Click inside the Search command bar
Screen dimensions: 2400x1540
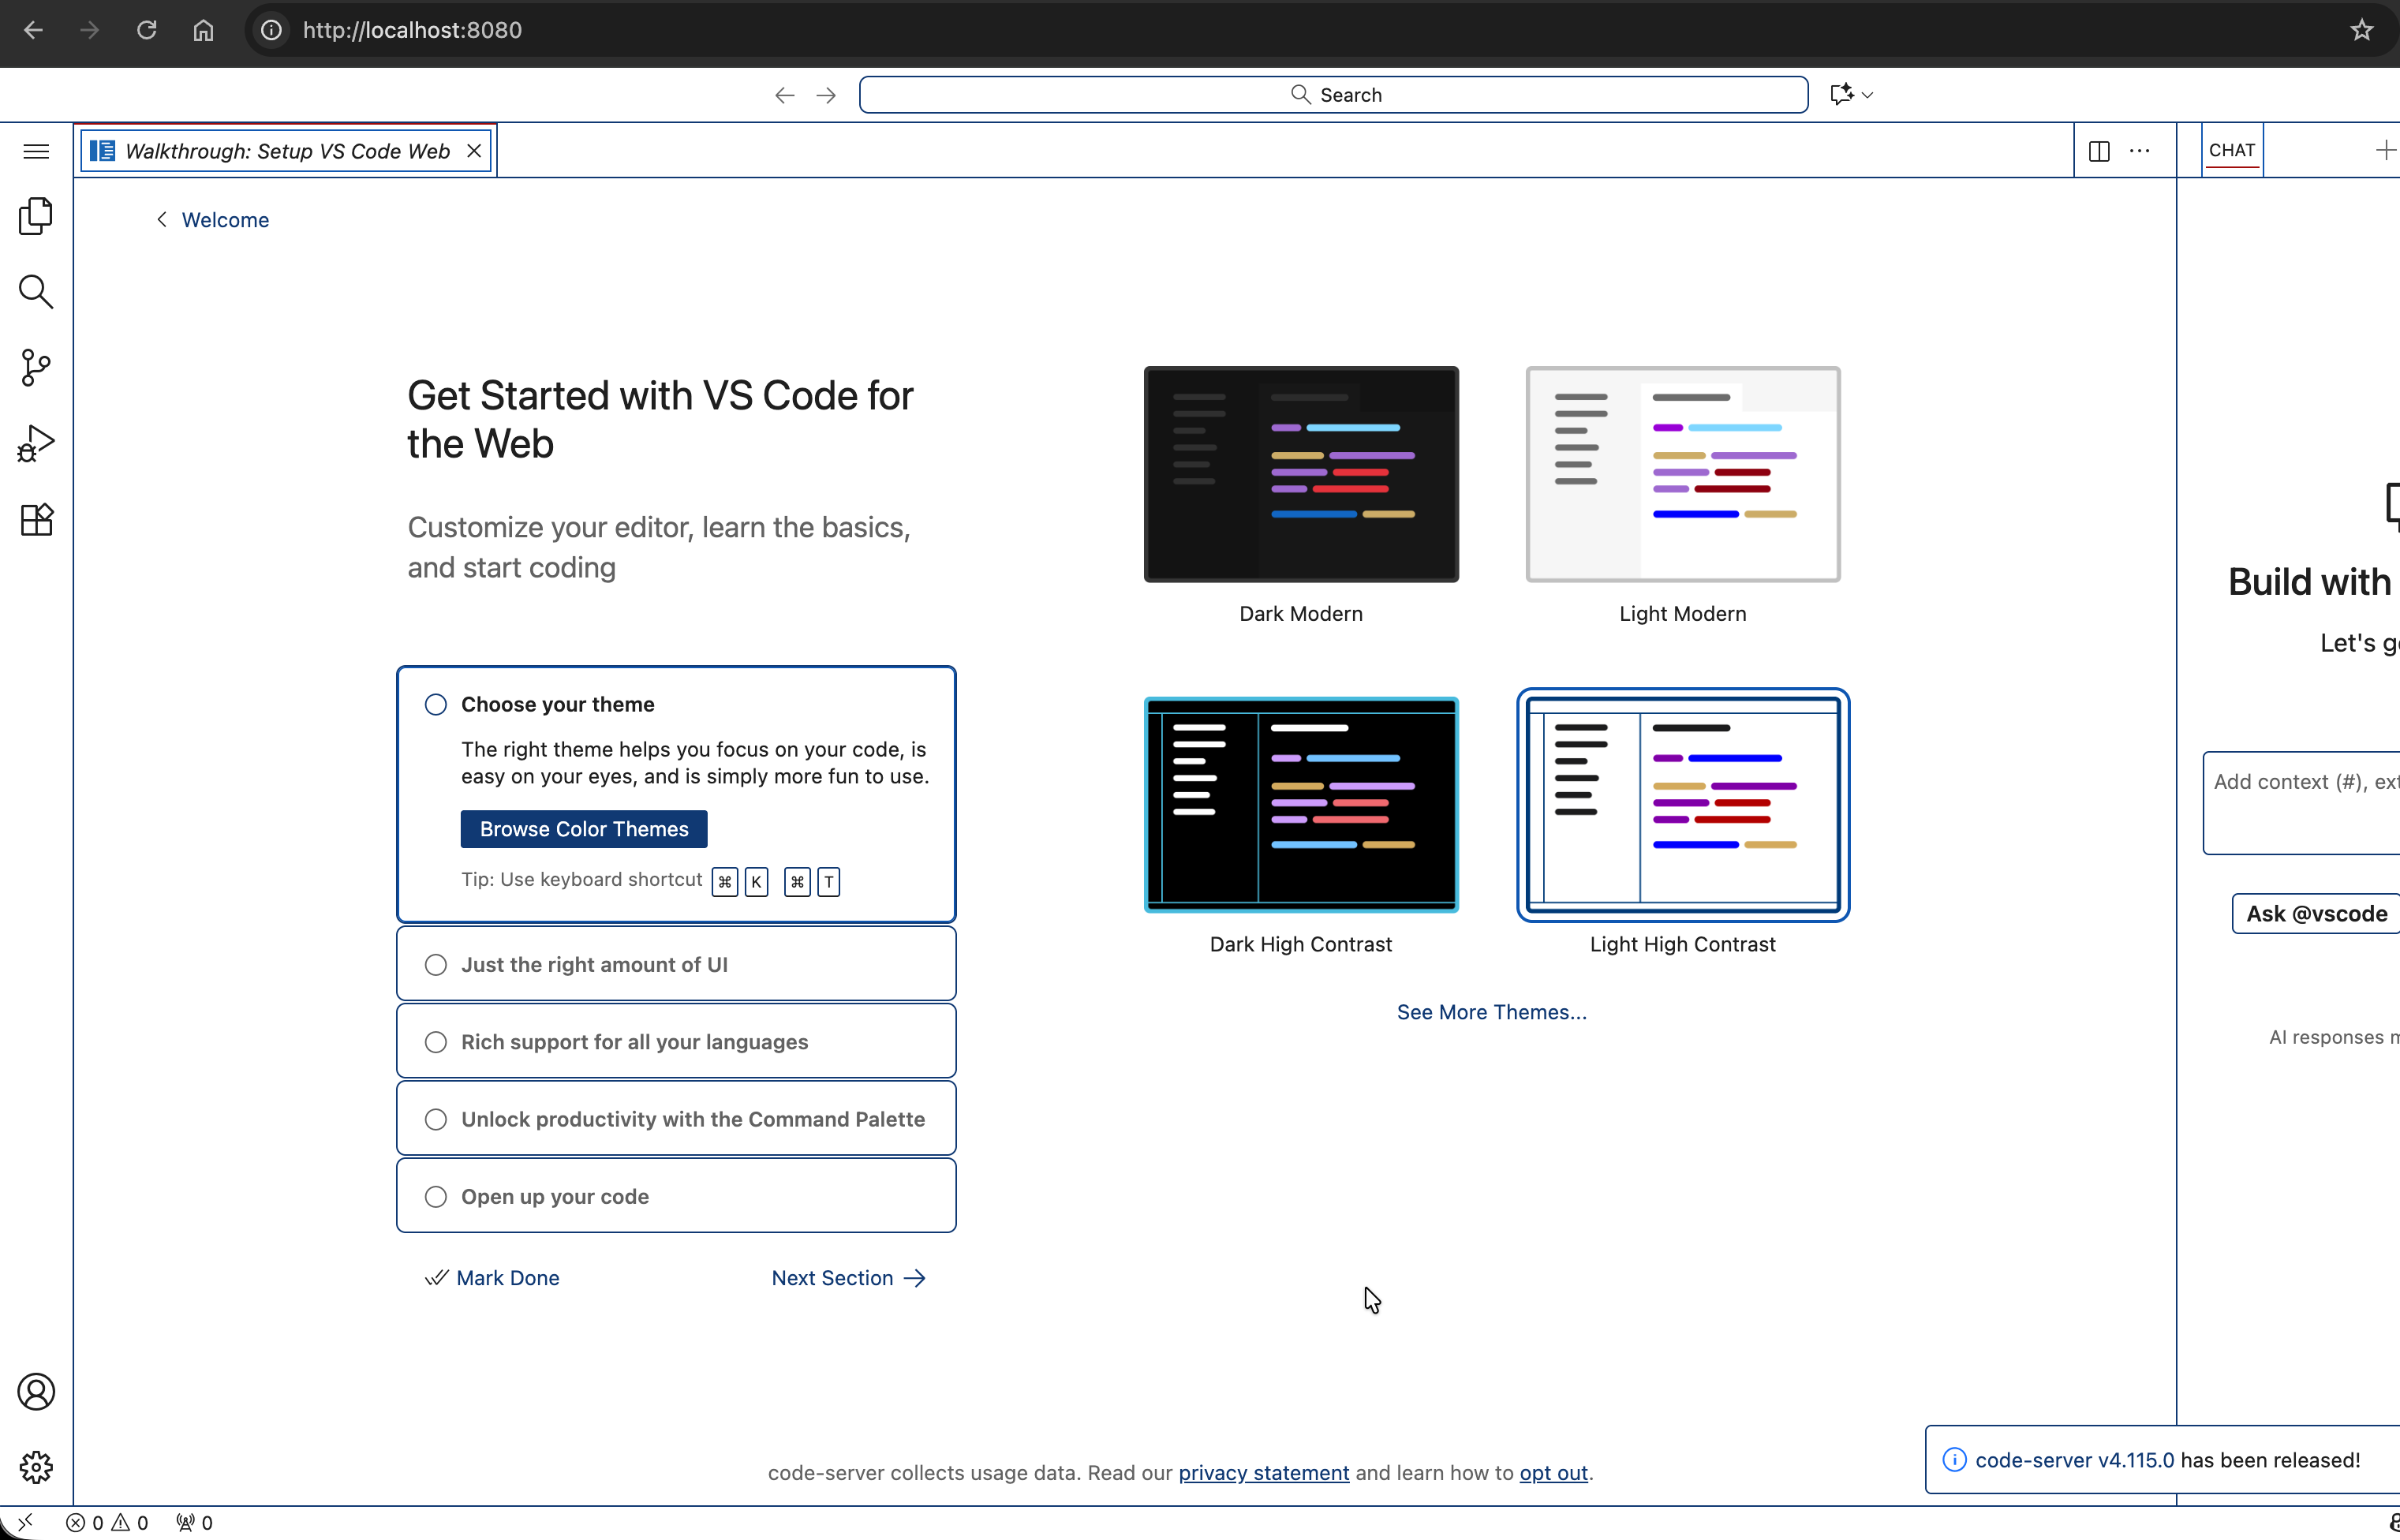tap(1334, 94)
